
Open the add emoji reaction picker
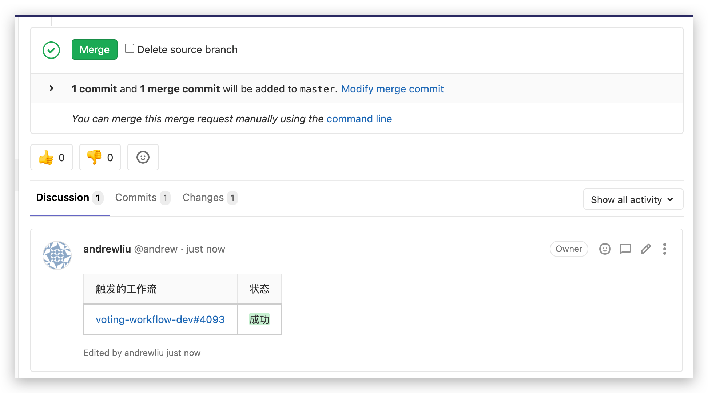coord(143,157)
